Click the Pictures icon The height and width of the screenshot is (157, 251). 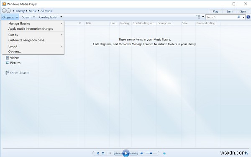[8, 63]
